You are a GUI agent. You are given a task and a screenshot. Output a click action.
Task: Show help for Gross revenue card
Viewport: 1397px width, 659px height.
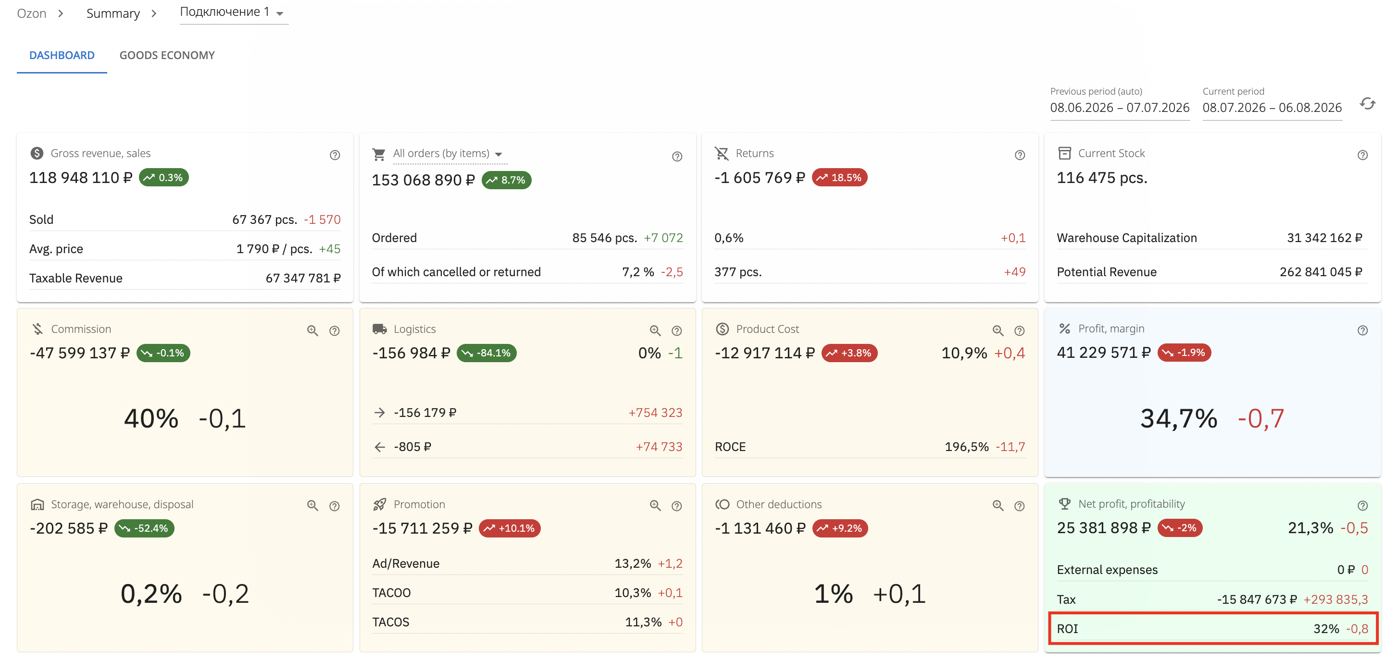click(x=335, y=155)
